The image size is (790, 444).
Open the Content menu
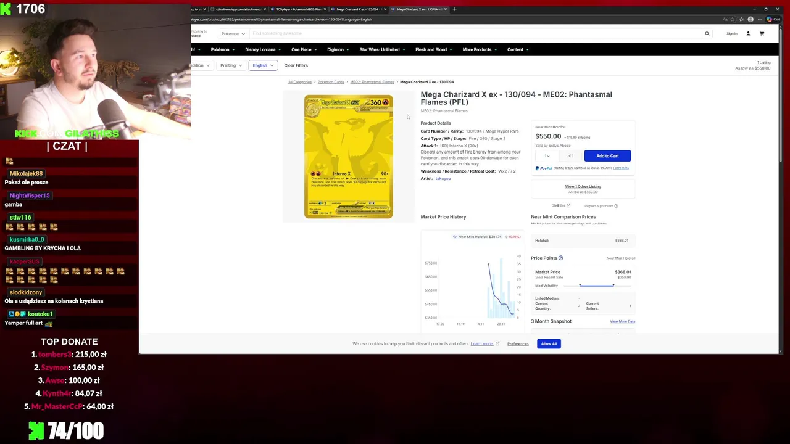(x=518, y=49)
